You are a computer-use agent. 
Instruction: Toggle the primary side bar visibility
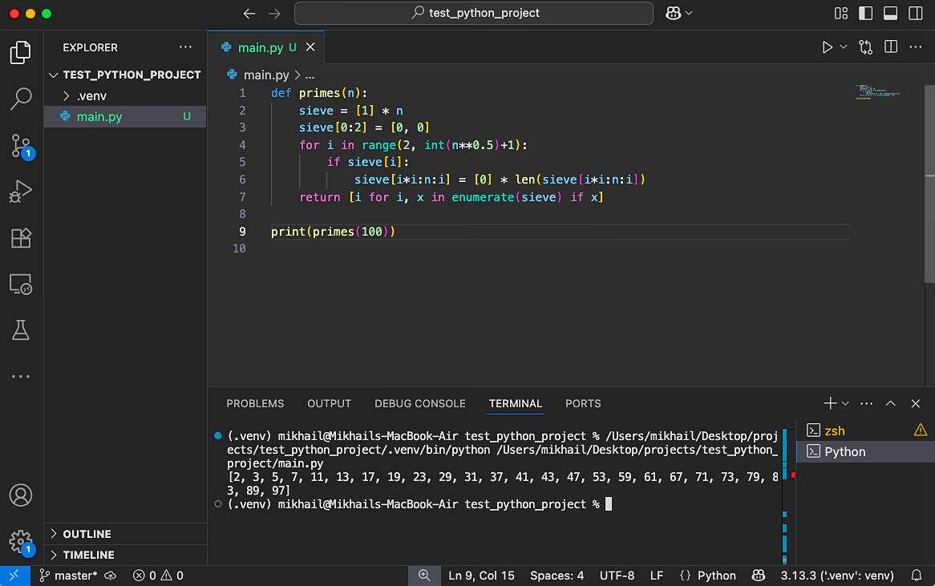865,14
